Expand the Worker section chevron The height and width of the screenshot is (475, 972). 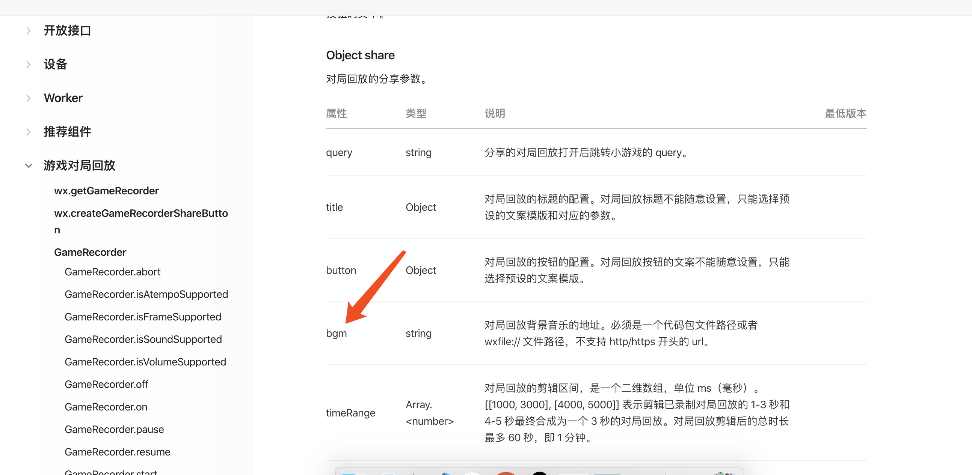click(x=28, y=98)
